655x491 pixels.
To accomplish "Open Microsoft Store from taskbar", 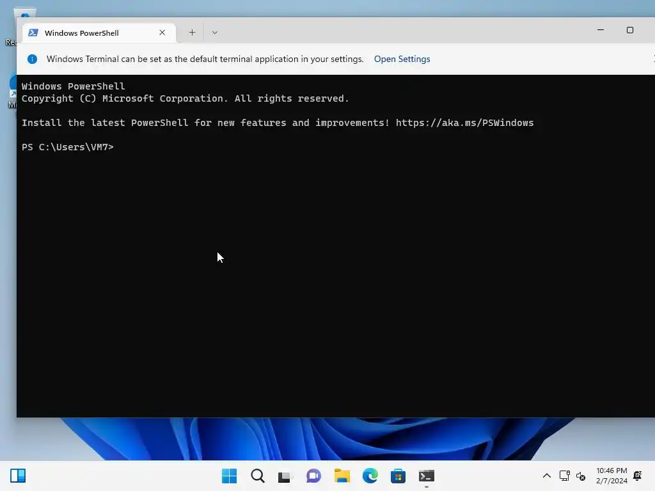I will (398, 476).
